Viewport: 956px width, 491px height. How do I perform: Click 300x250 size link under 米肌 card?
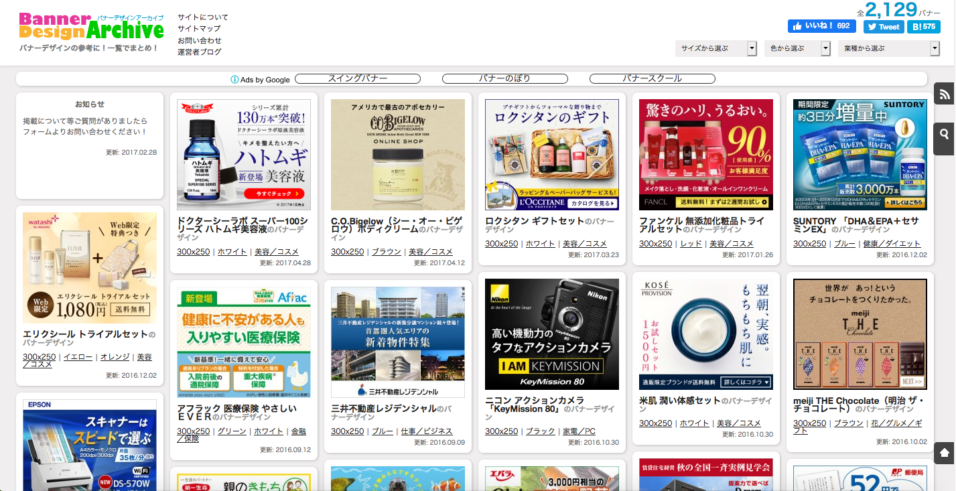coord(656,423)
